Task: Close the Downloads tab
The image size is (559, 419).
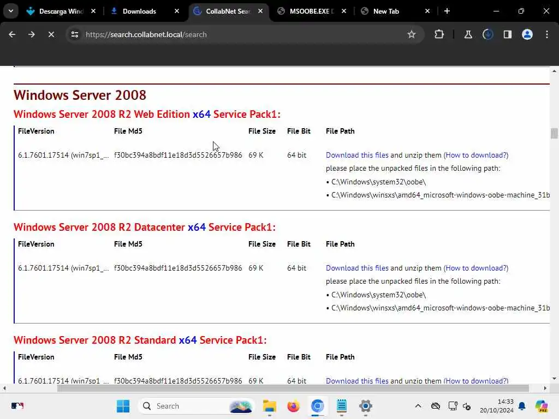Action: point(177,11)
